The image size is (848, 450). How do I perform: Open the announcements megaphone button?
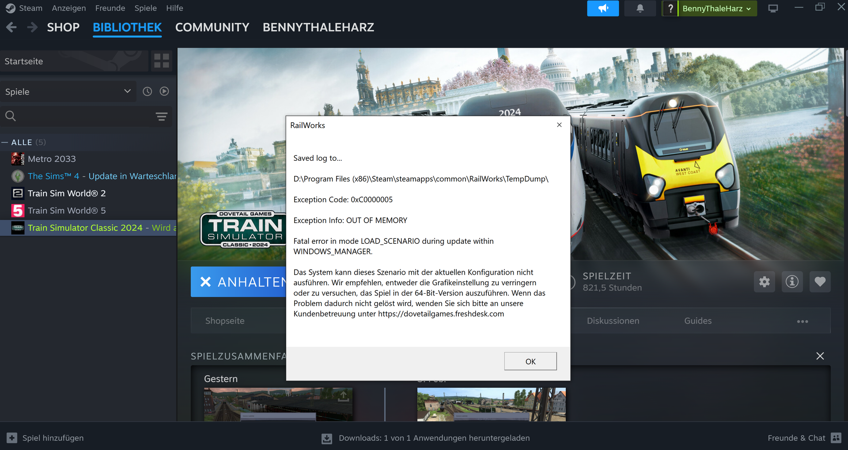(x=603, y=8)
